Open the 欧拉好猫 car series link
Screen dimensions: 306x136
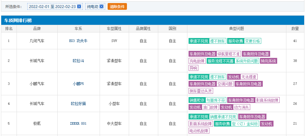[x=78, y=104]
